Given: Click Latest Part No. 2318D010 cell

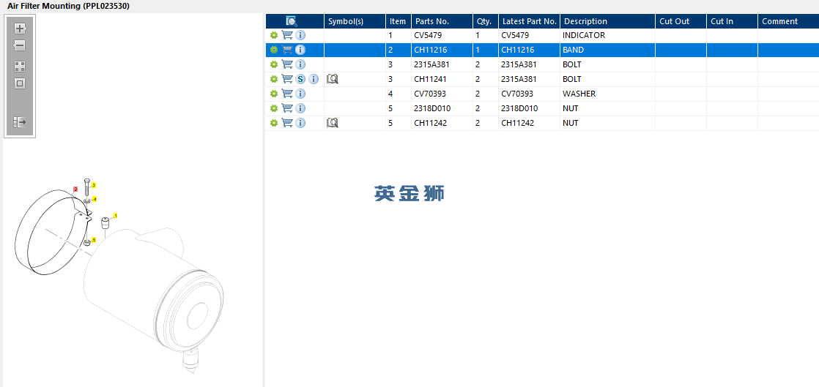Looking at the screenshot, I should point(529,108).
